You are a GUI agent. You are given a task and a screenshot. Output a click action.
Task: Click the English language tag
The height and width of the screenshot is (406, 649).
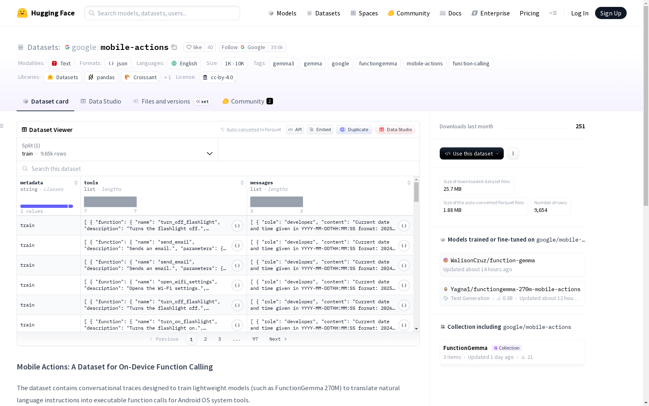click(184, 63)
